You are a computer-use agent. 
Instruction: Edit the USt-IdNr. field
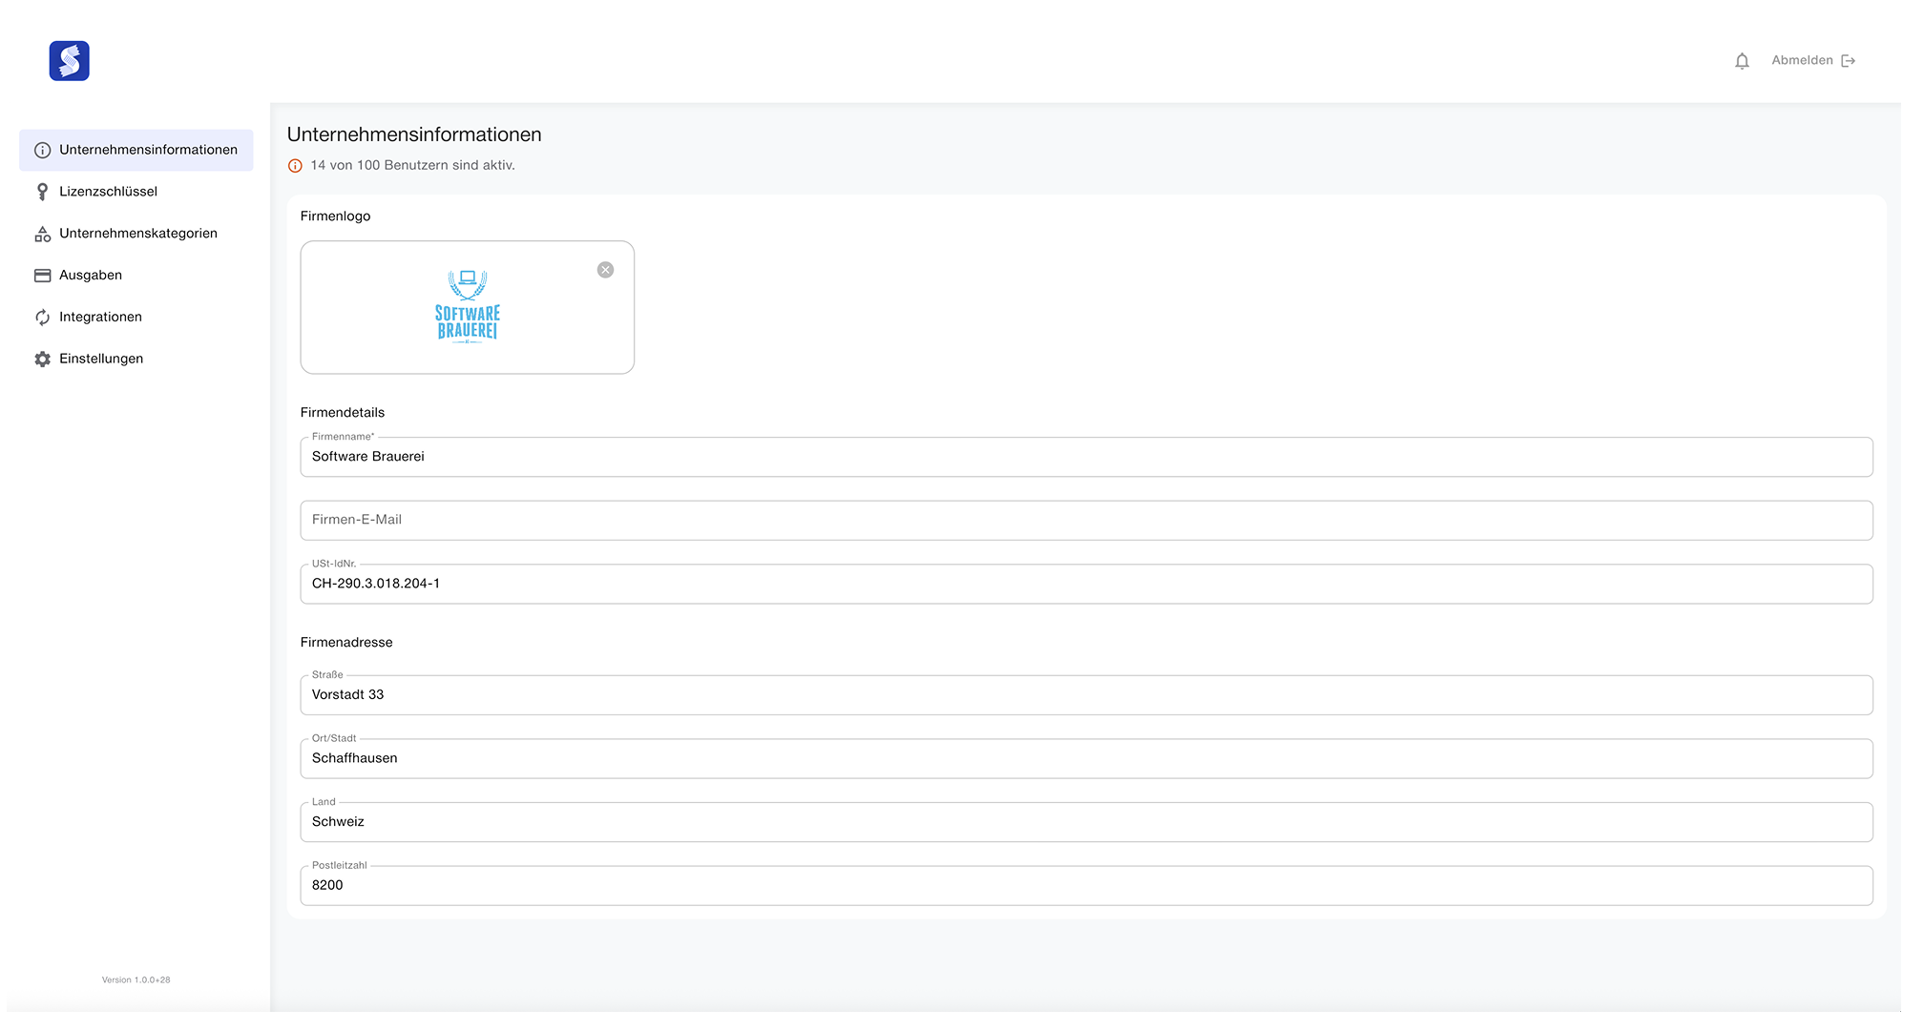[x=1086, y=584]
